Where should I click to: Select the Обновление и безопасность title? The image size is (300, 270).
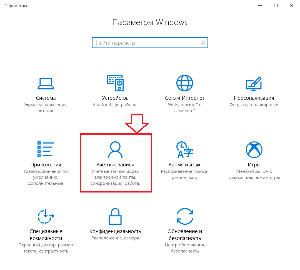pos(185,235)
